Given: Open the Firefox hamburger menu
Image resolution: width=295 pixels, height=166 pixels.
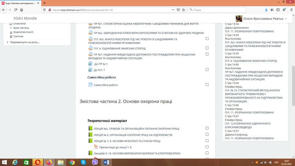Looking at the screenshot, I should tap(291, 10).
